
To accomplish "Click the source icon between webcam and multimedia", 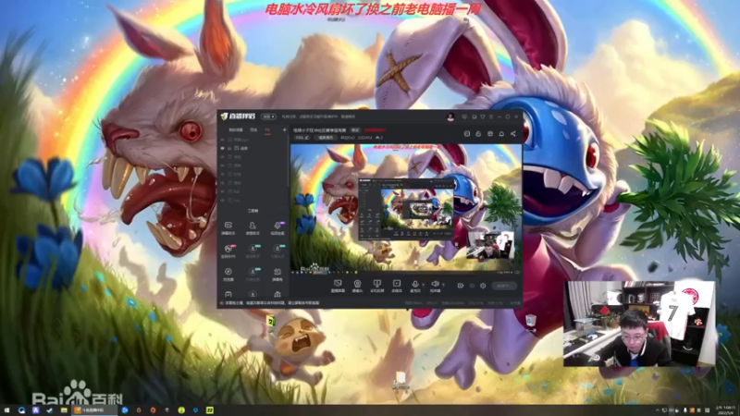I will tap(376, 285).
